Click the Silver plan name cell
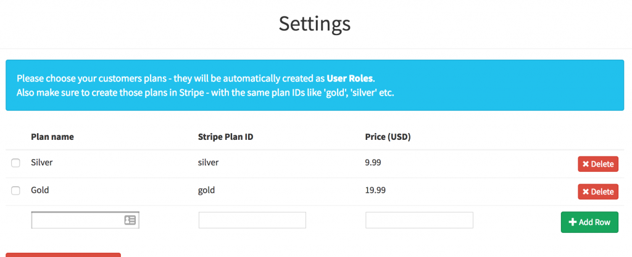The image size is (632, 257). pyautogui.click(x=43, y=163)
